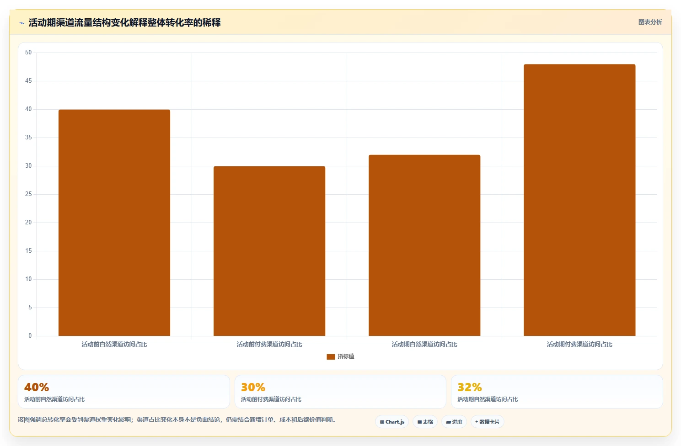Click the 表格 tag chip
Screen dimensions: 681x446
pyautogui.click(x=425, y=422)
